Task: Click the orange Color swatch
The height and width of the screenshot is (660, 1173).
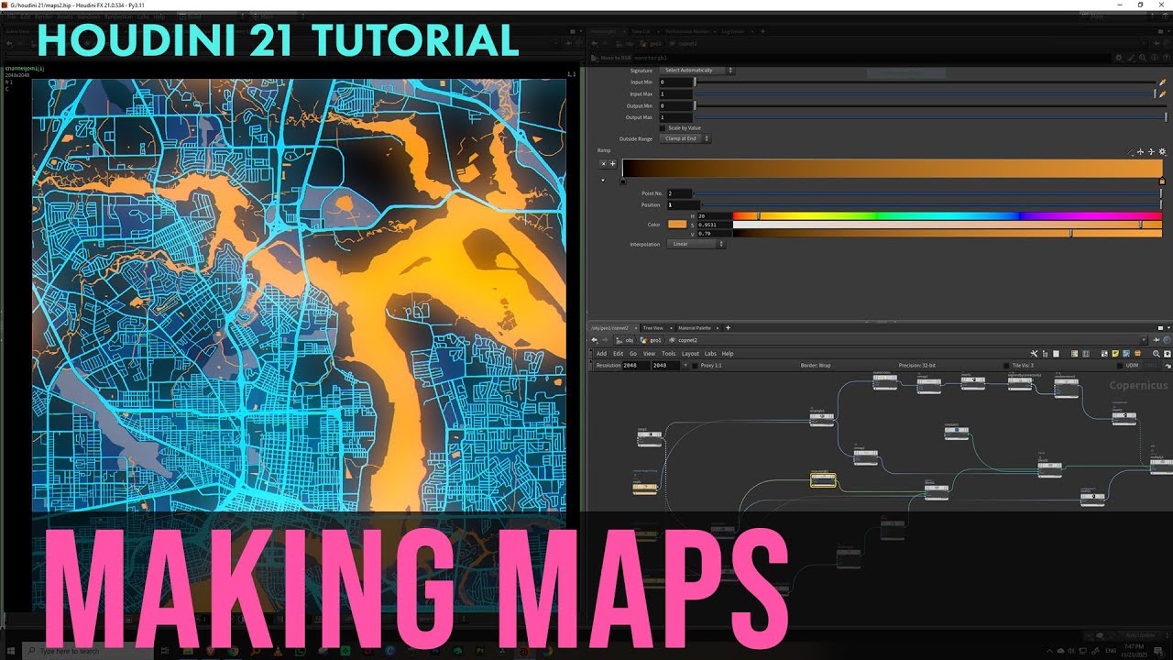Action: coord(677,225)
